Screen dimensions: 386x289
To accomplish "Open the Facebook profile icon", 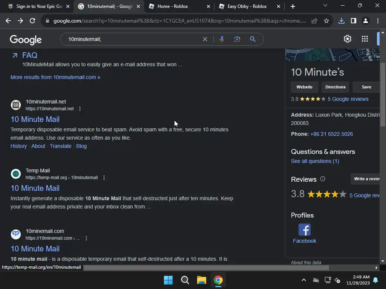I will [x=305, y=230].
